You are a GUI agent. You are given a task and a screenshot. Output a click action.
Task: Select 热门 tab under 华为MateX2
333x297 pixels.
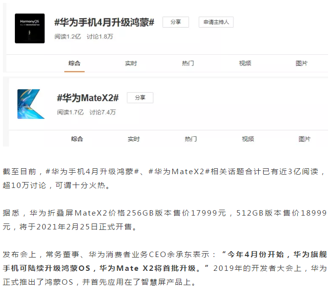pyautogui.click(x=190, y=139)
